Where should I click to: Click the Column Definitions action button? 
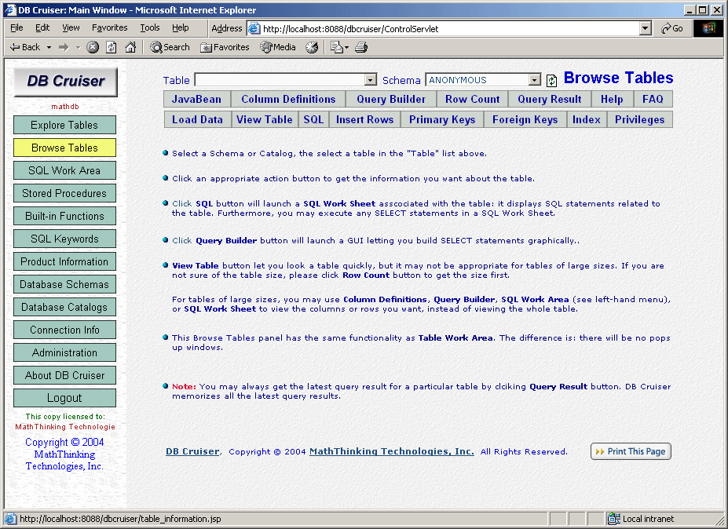pos(288,100)
